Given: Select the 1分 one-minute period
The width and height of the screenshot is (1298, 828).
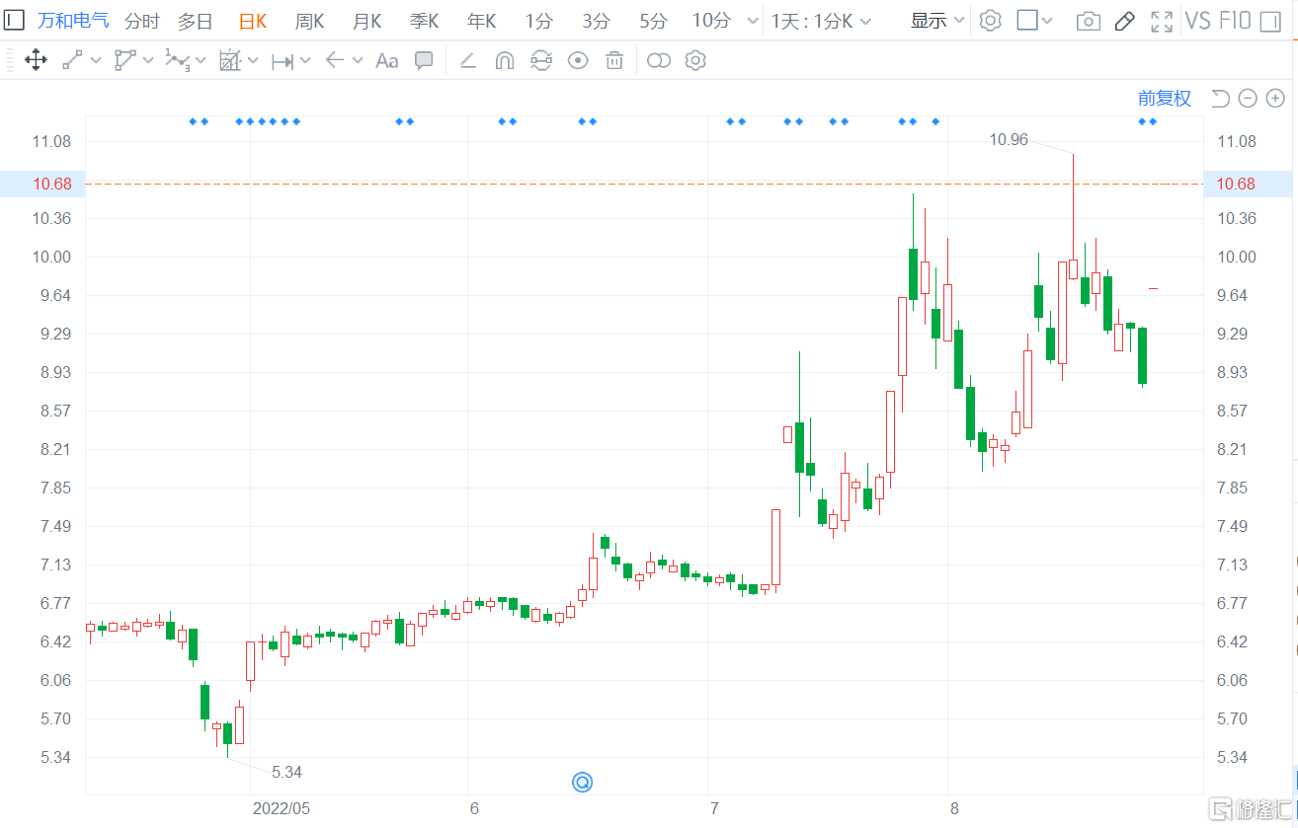Looking at the screenshot, I should (x=539, y=22).
